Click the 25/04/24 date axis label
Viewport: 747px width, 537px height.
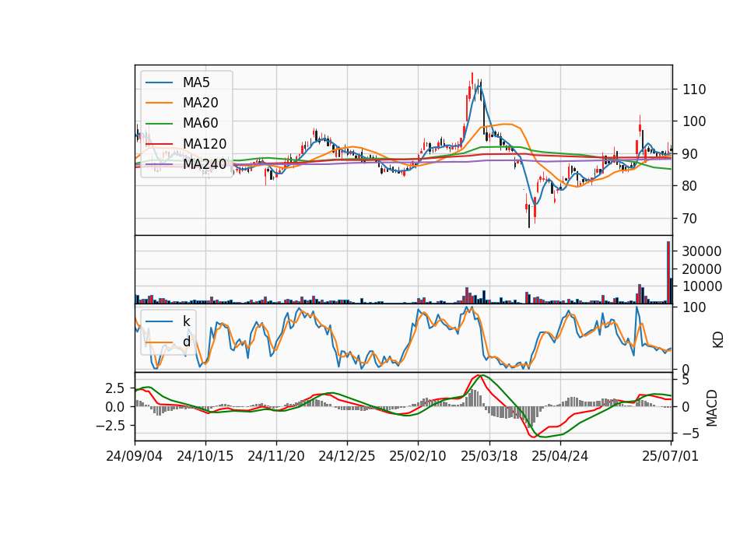coord(559,456)
